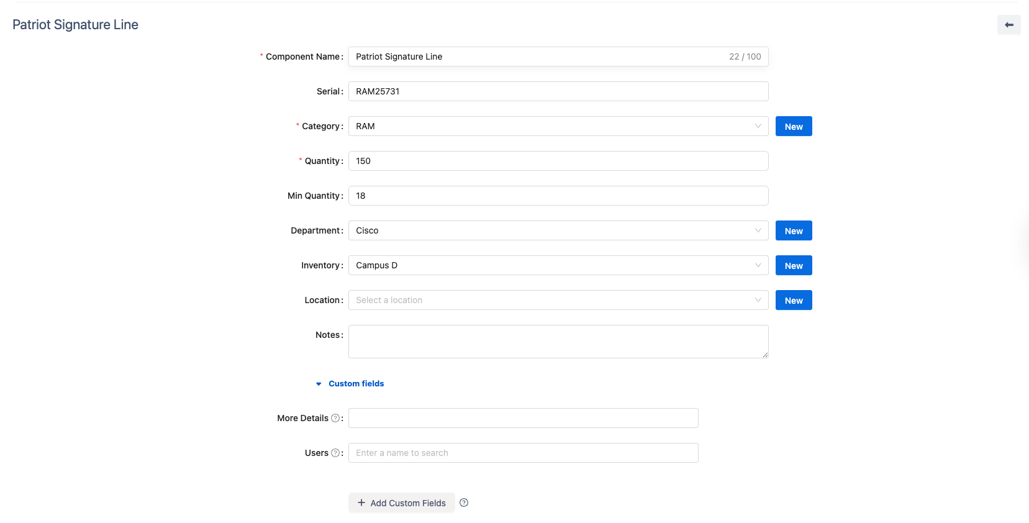Click New button next to Department
This screenshot has height=523, width=1029.
(x=793, y=230)
